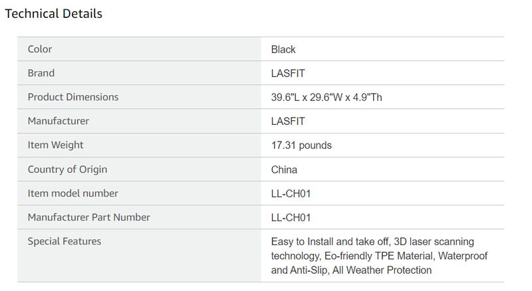The width and height of the screenshot is (532, 291).
Task: Click the LL-CH01 value for Manufacturer Part Number
Action: (291, 217)
